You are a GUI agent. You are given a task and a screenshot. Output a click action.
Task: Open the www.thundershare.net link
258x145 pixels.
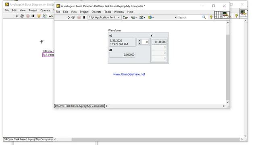(129, 74)
